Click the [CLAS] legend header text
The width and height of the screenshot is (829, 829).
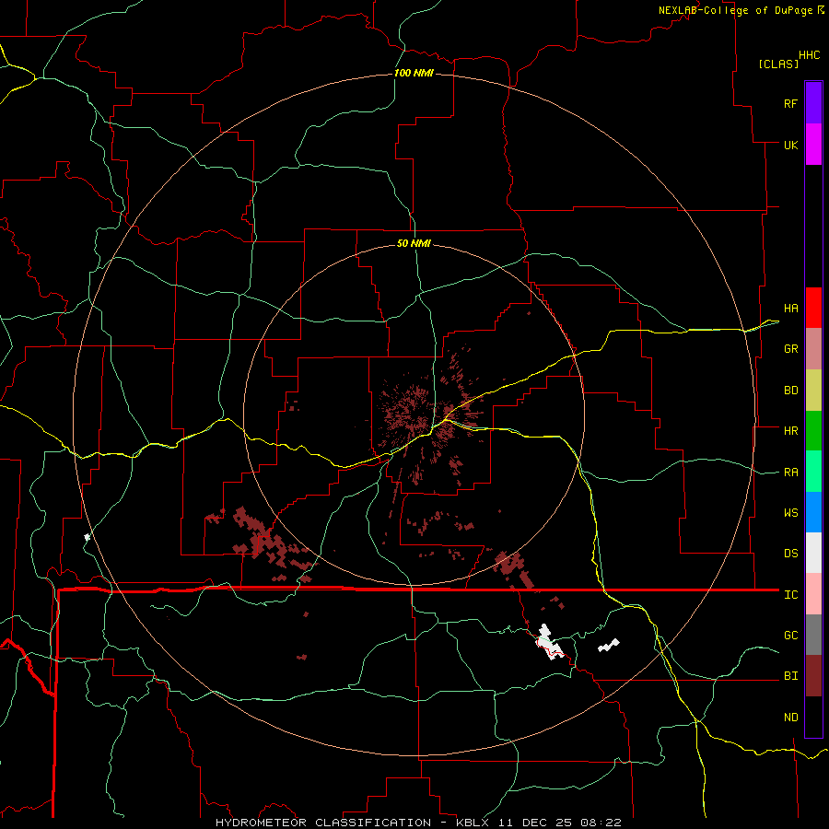click(x=778, y=64)
